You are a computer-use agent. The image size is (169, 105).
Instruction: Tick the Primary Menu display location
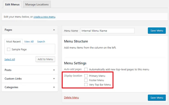pyautogui.click(x=86, y=76)
